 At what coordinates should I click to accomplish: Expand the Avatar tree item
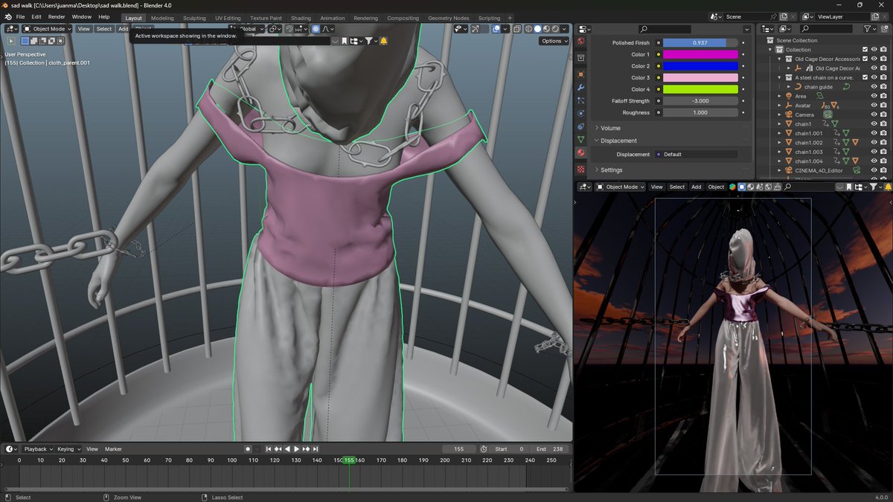pos(780,106)
